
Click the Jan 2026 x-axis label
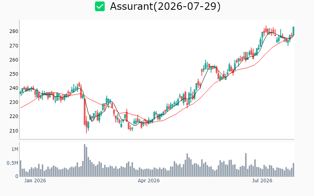35,181
